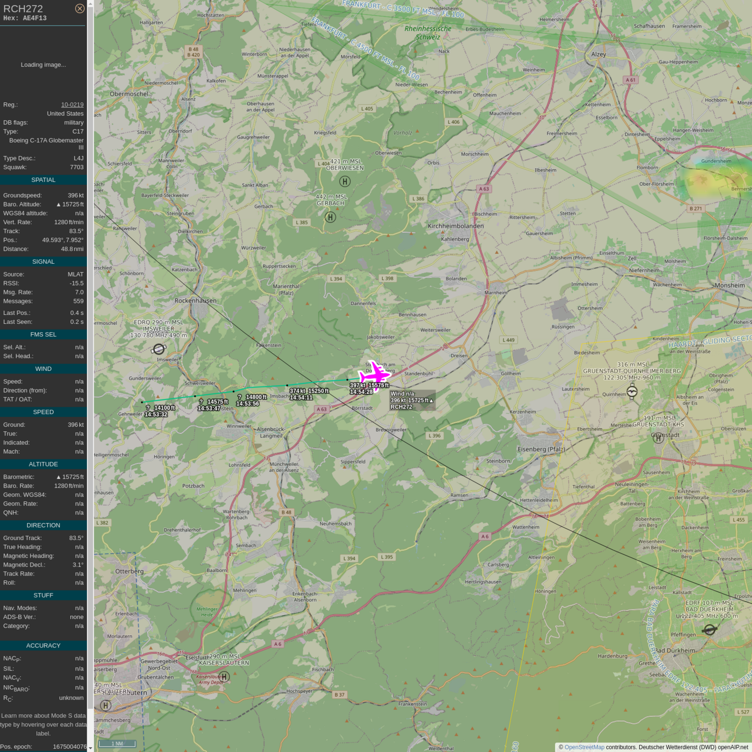Click the Kaiserslautern Army Depot heliport icon

(224, 677)
